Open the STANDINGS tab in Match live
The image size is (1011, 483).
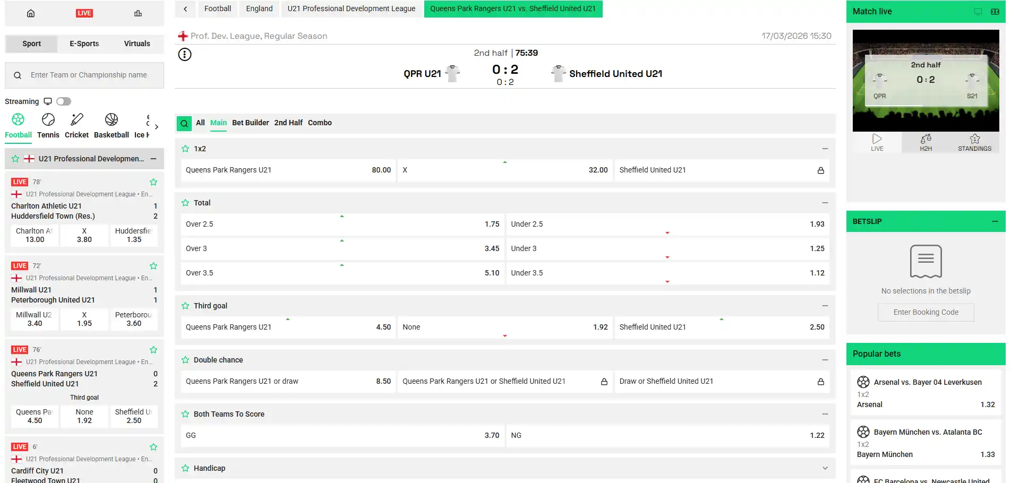[974, 143]
